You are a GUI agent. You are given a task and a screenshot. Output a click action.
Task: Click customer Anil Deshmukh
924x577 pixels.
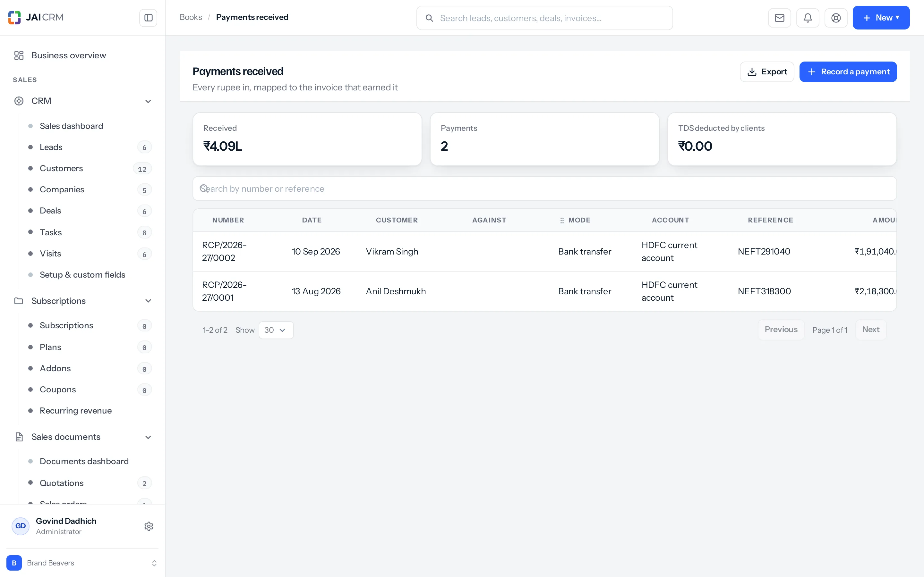396,291
